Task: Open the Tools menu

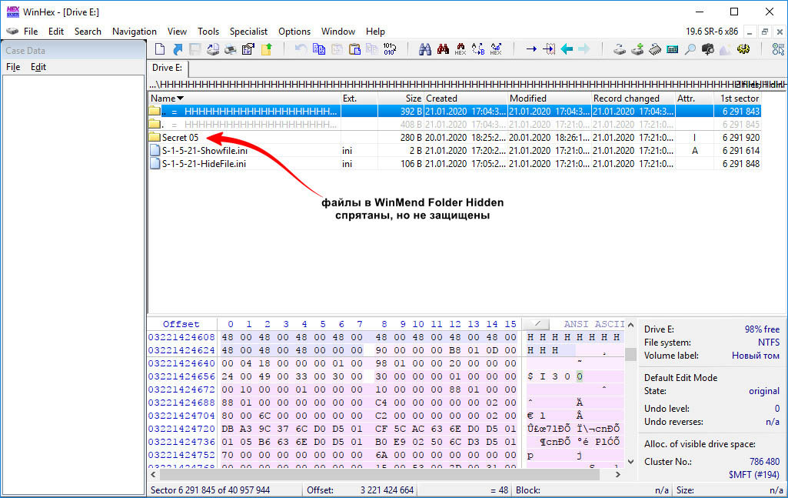Action: pyautogui.click(x=208, y=32)
